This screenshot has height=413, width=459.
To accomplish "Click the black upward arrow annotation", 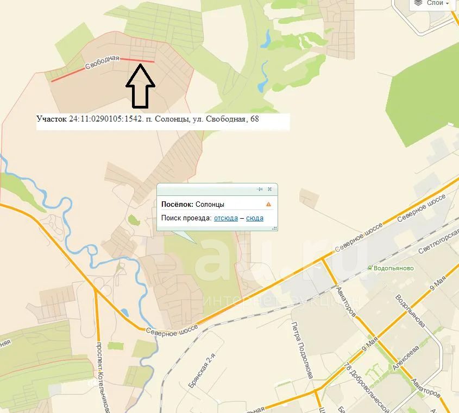I will (x=140, y=86).
